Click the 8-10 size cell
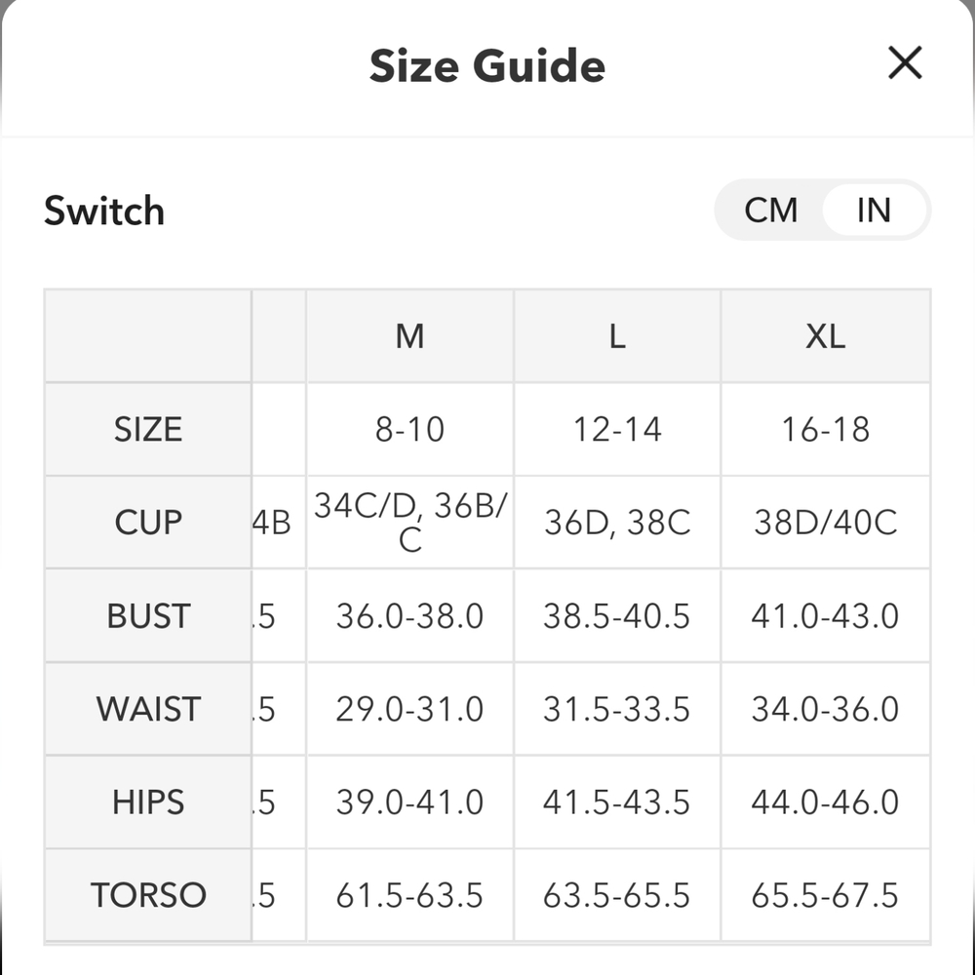 point(409,430)
